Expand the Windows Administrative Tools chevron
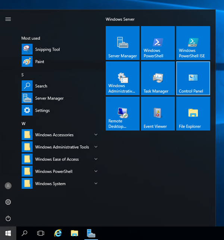 pyautogui.click(x=96, y=147)
